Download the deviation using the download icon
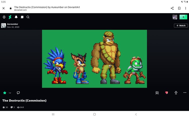The width and height of the screenshot is (189, 118). pos(176,93)
